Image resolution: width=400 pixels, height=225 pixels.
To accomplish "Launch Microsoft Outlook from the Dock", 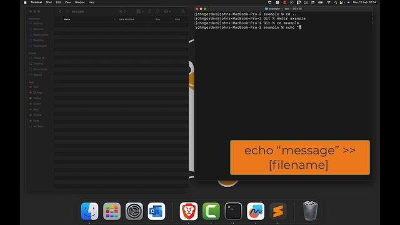I will tap(156, 211).
